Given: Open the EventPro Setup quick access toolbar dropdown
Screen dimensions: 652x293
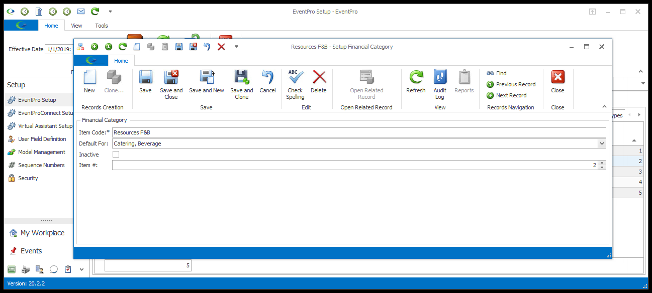Looking at the screenshot, I should click(x=110, y=11).
